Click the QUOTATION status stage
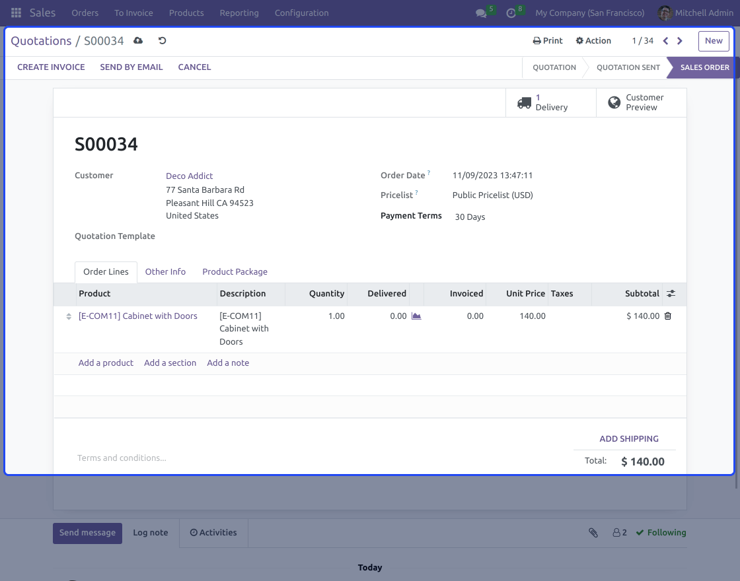 click(x=554, y=67)
